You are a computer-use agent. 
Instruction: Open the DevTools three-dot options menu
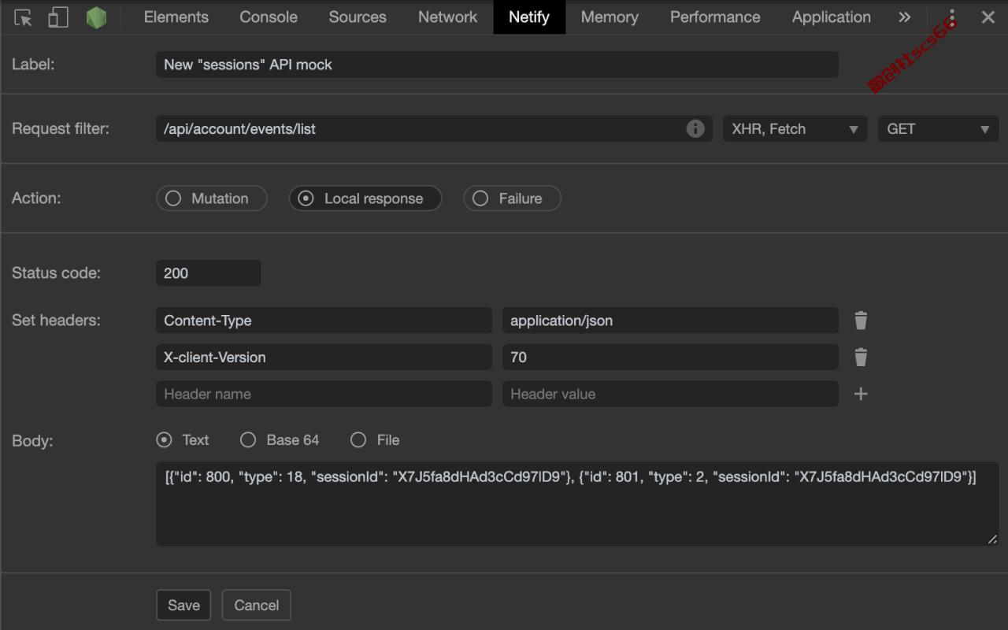(x=953, y=17)
